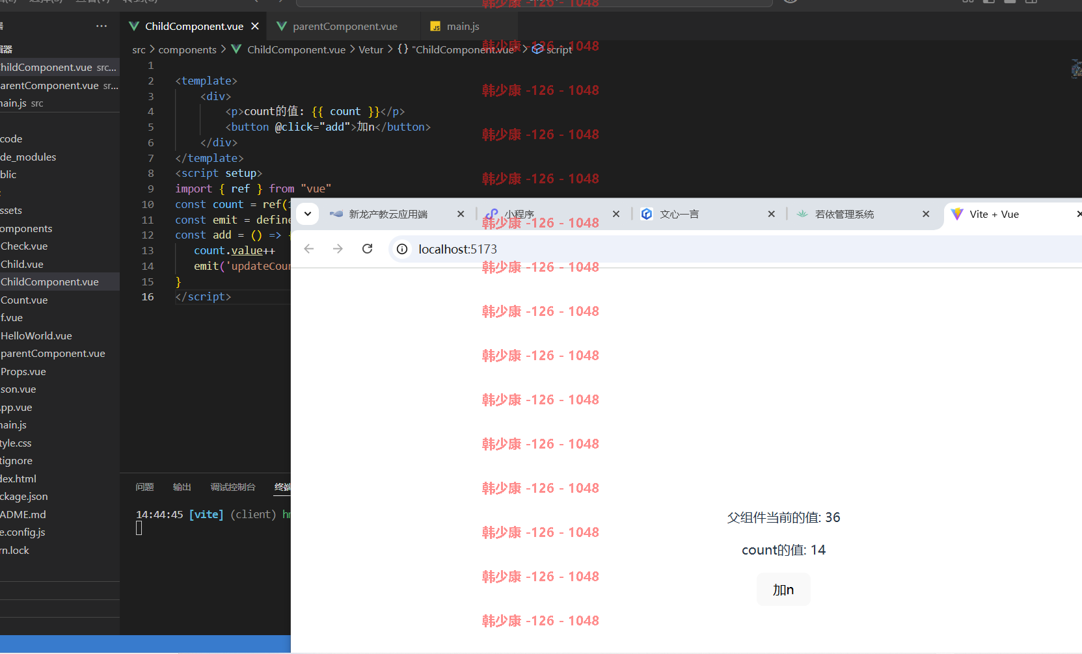View site information icon in address bar
Screen dimensions: 1082x654
(403, 249)
